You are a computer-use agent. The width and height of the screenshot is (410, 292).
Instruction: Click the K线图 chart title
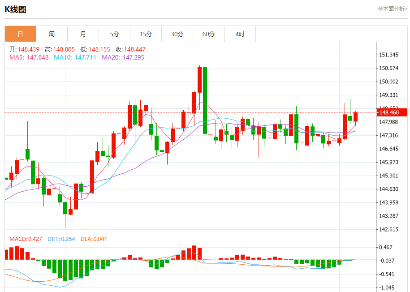(x=15, y=9)
